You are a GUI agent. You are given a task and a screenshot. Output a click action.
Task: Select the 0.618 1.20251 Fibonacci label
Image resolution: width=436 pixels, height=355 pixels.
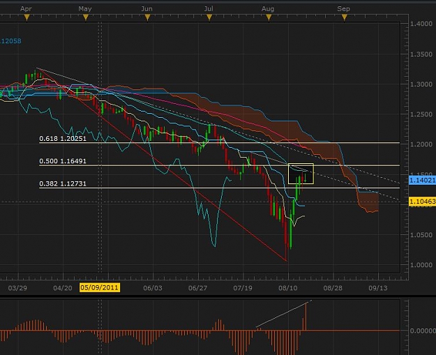pyautogui.click(x=63, y=138)
